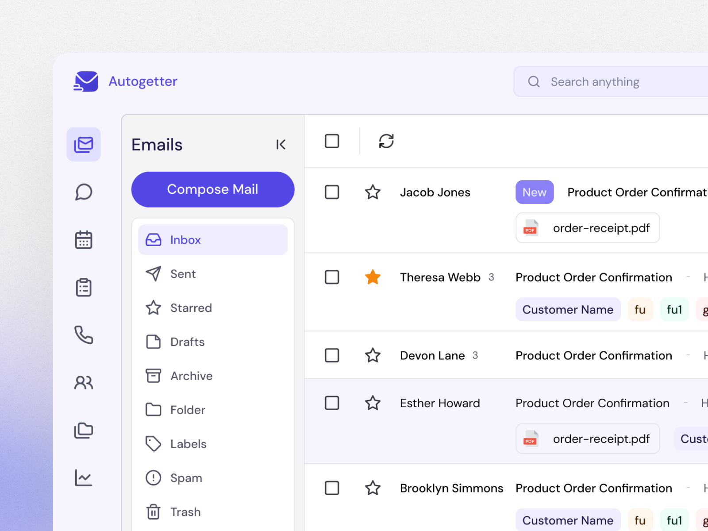Open the clipboard tasks icon
Screen dimensions: 708x531
click(84, 287)
